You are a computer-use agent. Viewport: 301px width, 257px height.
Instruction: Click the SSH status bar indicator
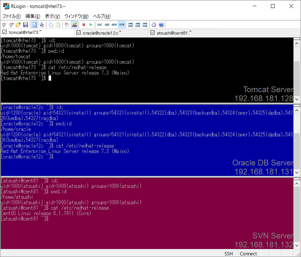point(229,254)
